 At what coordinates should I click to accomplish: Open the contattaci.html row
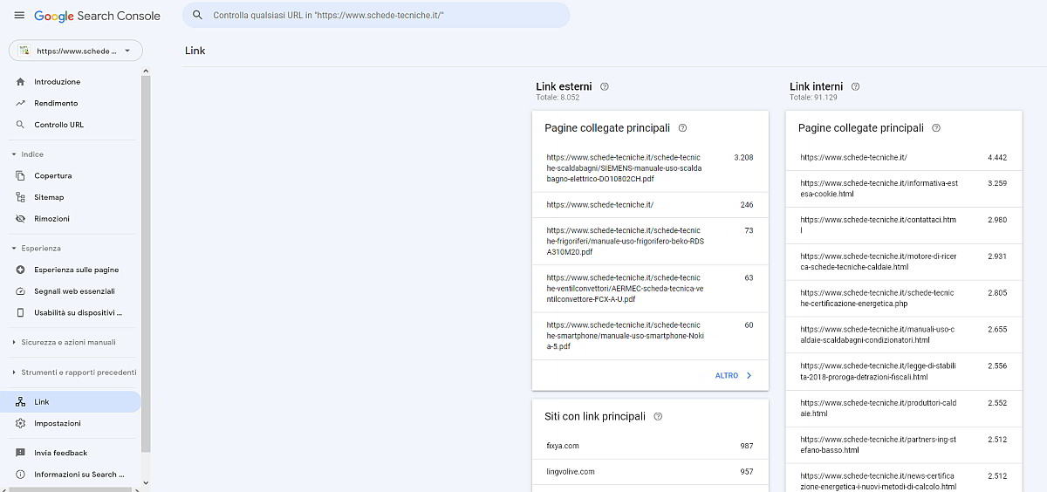(x=903, y=225)
